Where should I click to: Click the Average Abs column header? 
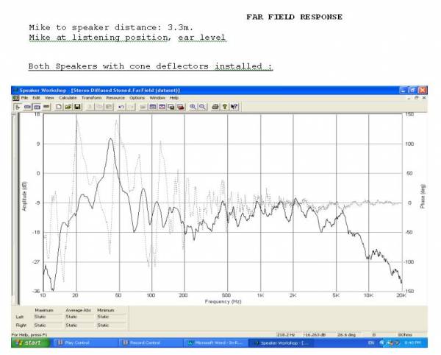pos(78,310)
